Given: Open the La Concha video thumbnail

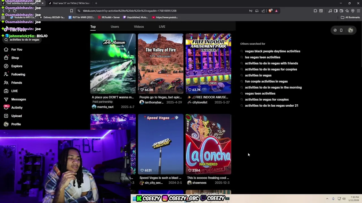Looking at the screenshot, I should tap(208, 144).
